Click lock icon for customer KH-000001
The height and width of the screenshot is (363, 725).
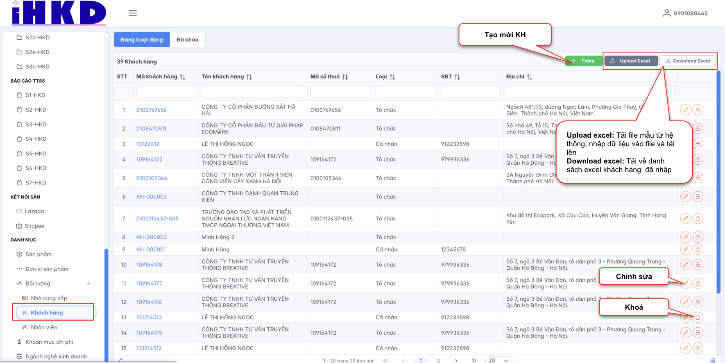[x=698, y=250]
